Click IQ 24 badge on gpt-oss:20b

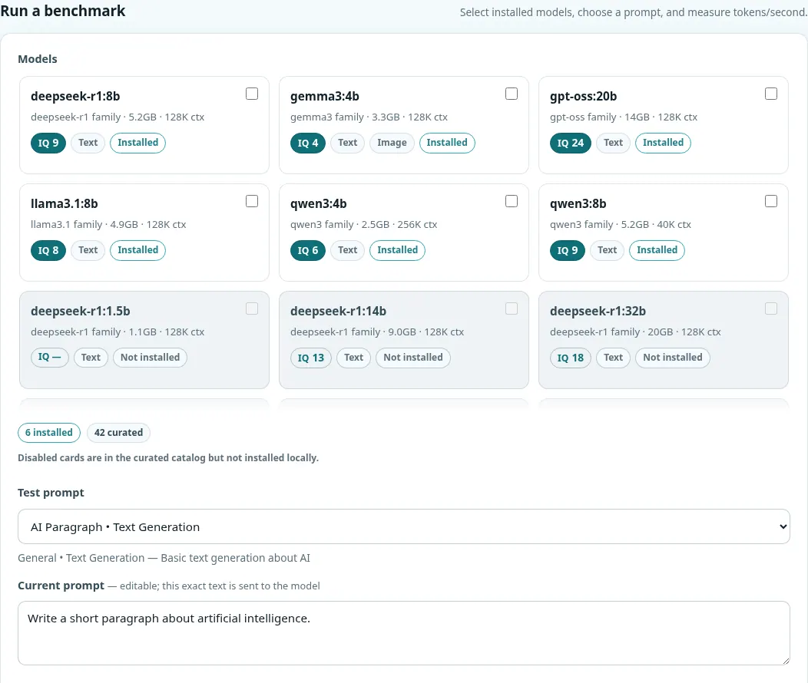pyautogui.click(x=571, y=143)
